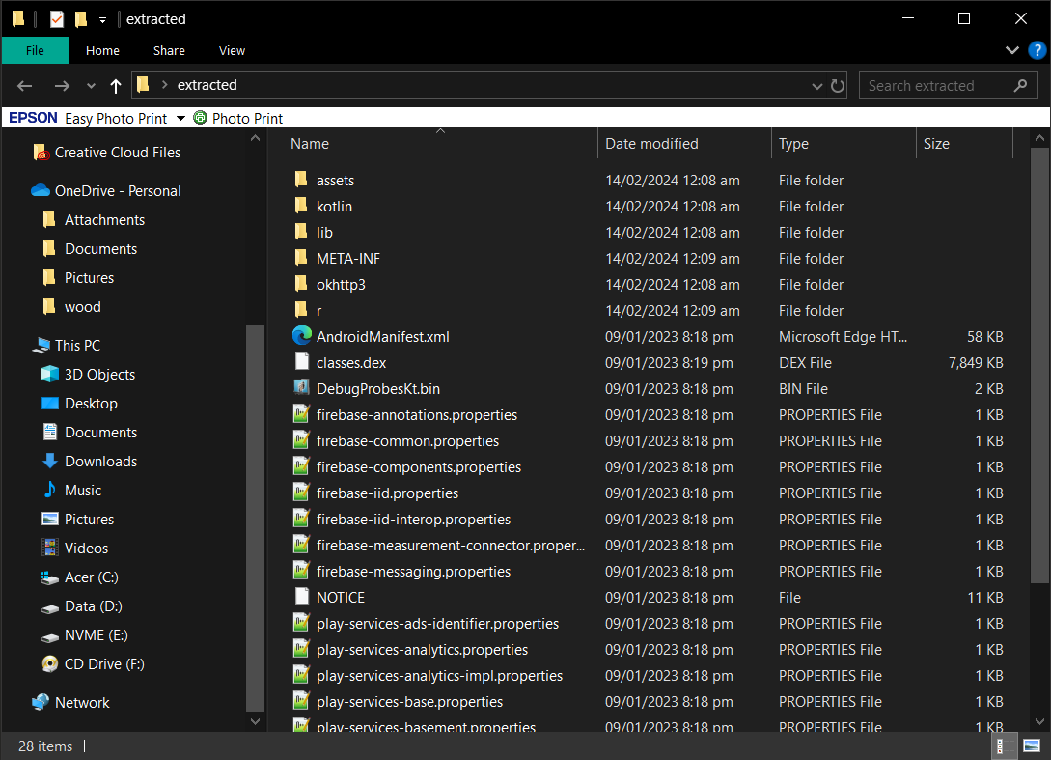Open the Easy Photo Print dropdown arrow

coord(180,118)
